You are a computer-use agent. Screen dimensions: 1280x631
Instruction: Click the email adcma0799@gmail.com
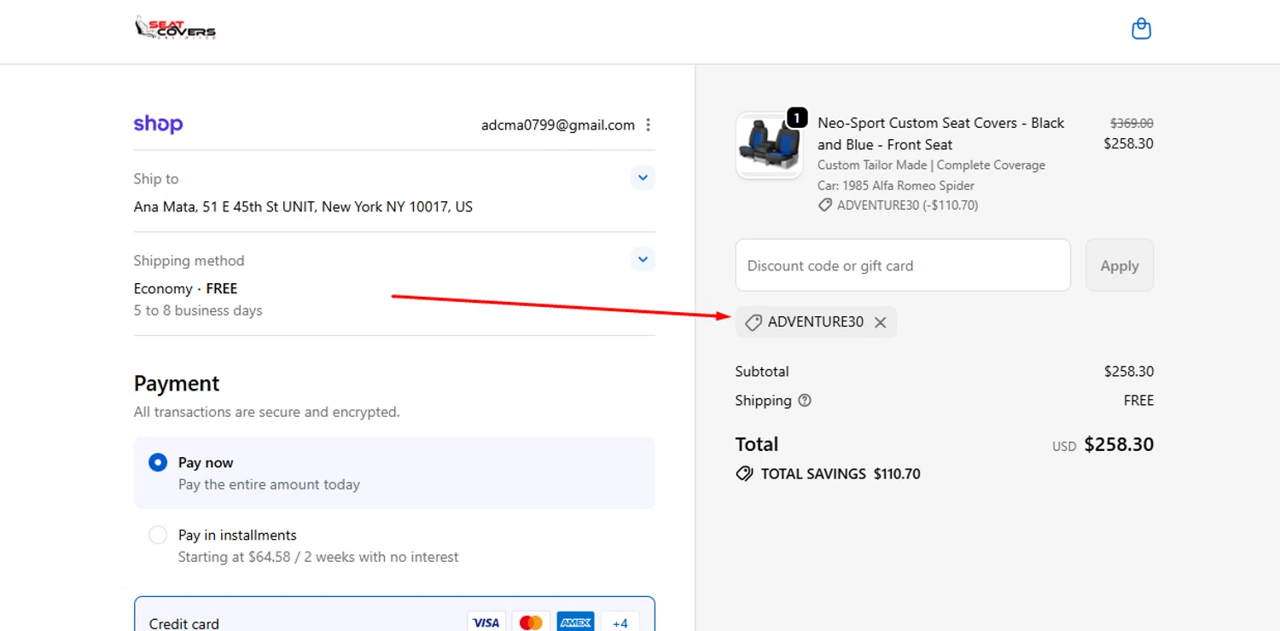click(558, 125)
